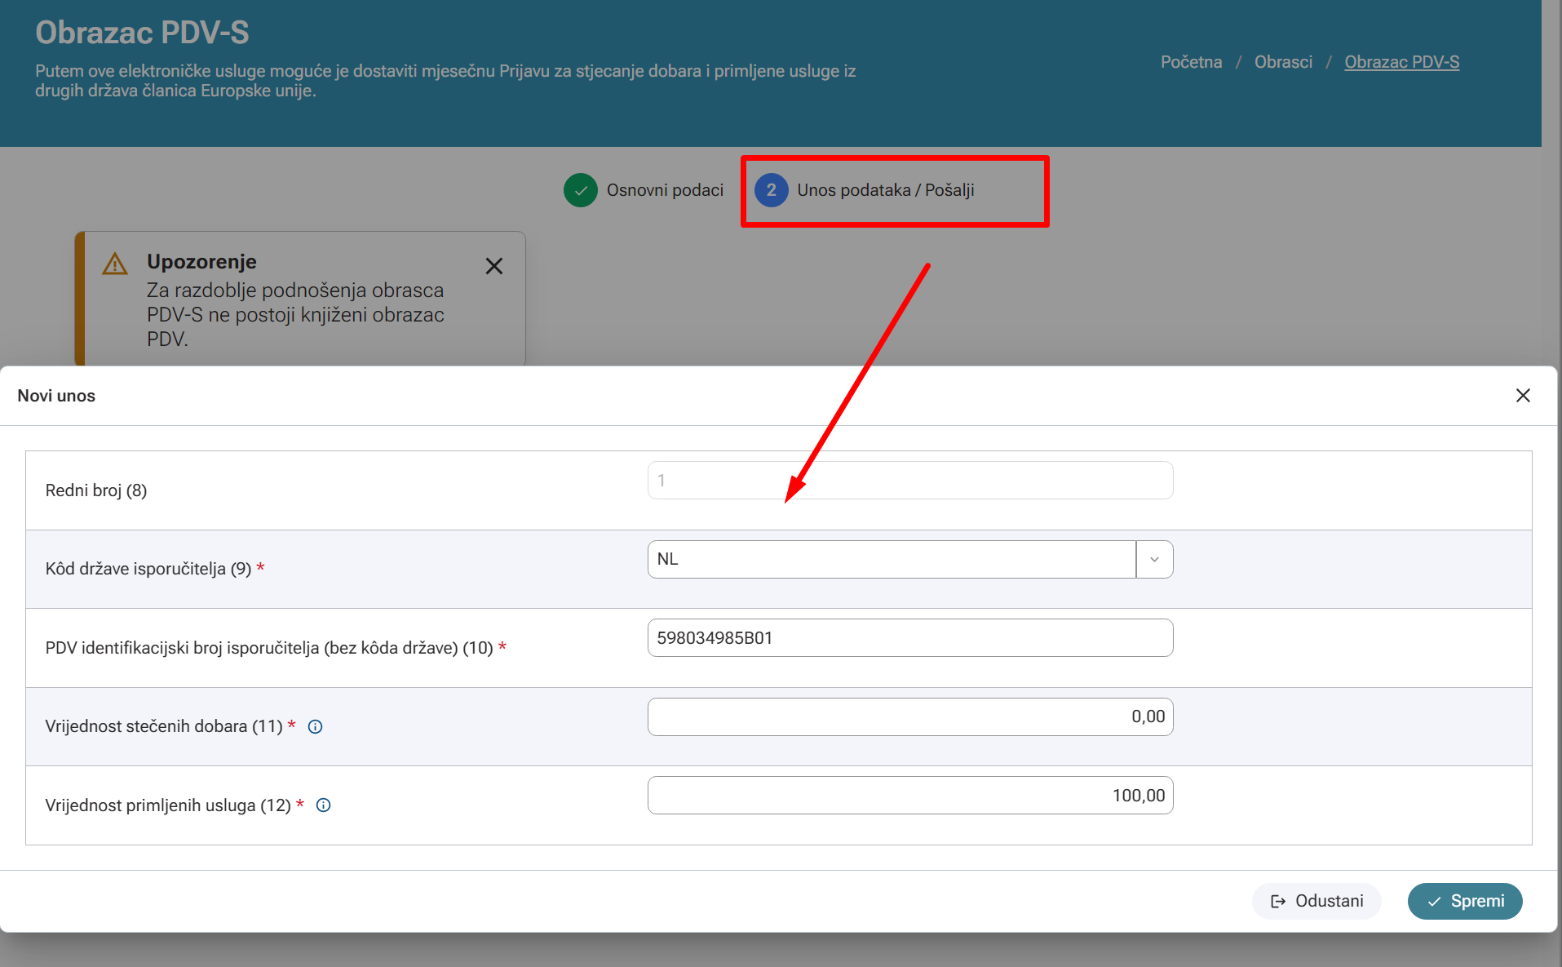
Task: Click info icon next to Vrijednost primljenih usluga
Action: click(x=323, y=805)
